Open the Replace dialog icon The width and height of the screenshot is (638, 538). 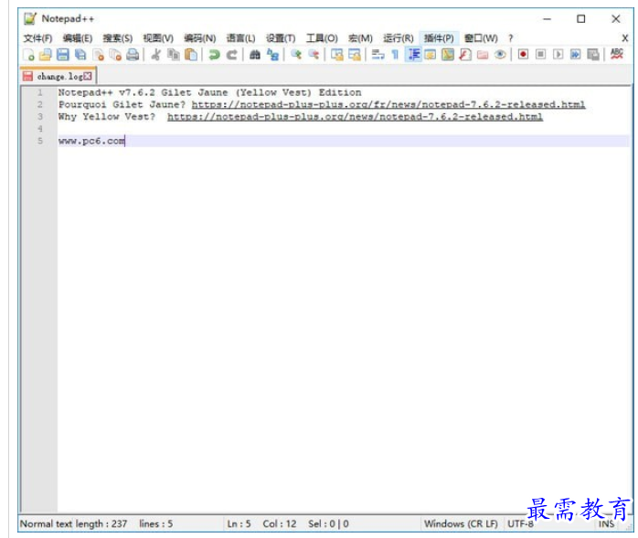(272, 55)
